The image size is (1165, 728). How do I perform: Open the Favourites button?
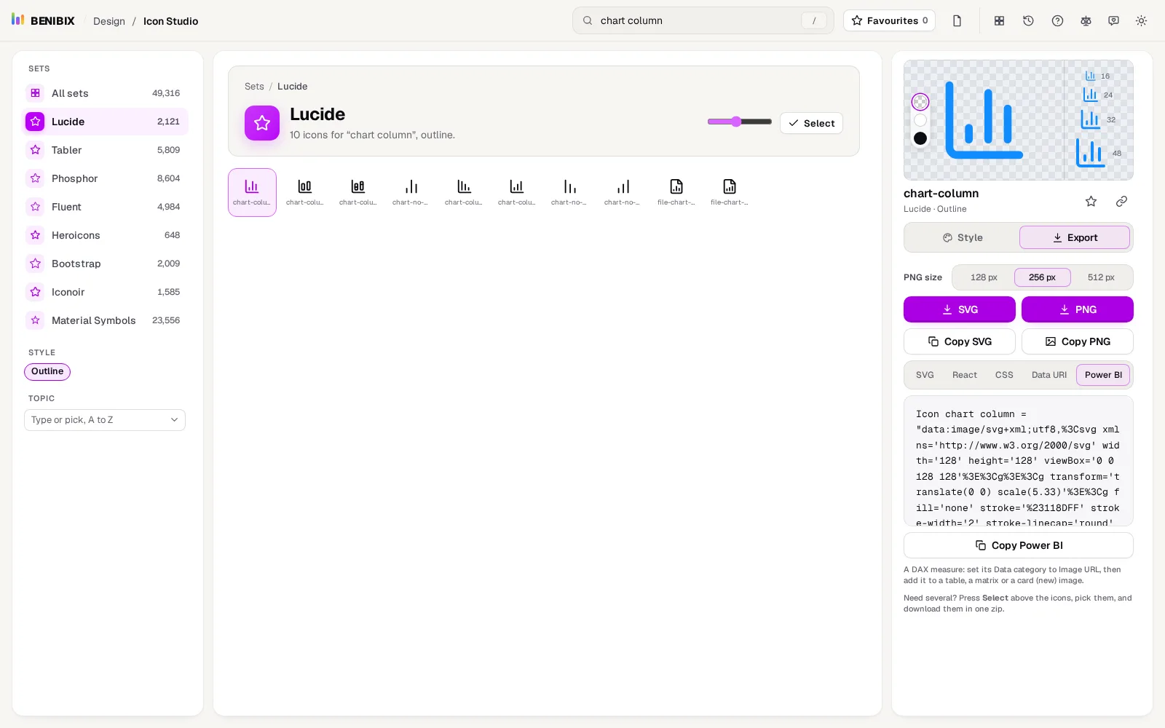(889, 20)
